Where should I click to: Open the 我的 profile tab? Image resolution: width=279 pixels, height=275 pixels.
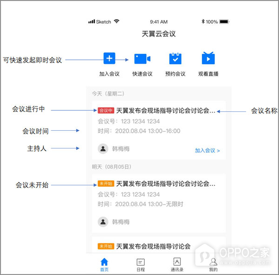pyautogui.click(x=213, y=265)
